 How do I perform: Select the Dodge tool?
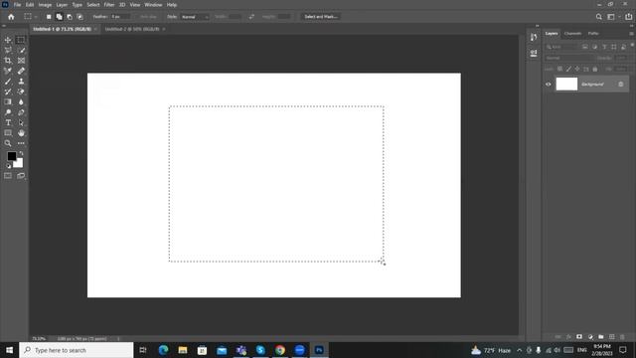click(8, 112)
